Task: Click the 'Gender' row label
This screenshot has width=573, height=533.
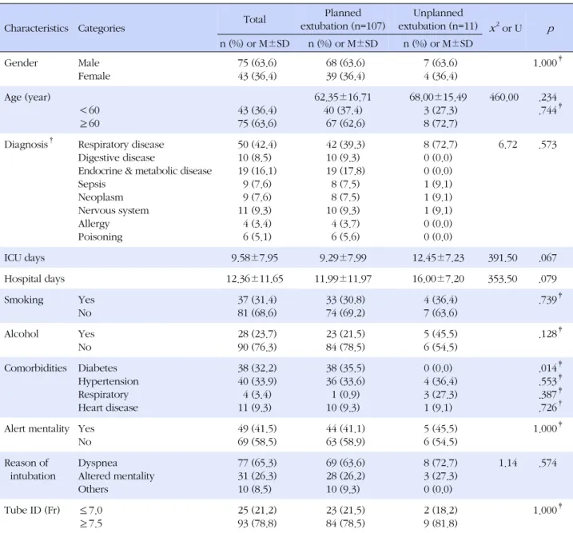Action: point(21,63)
